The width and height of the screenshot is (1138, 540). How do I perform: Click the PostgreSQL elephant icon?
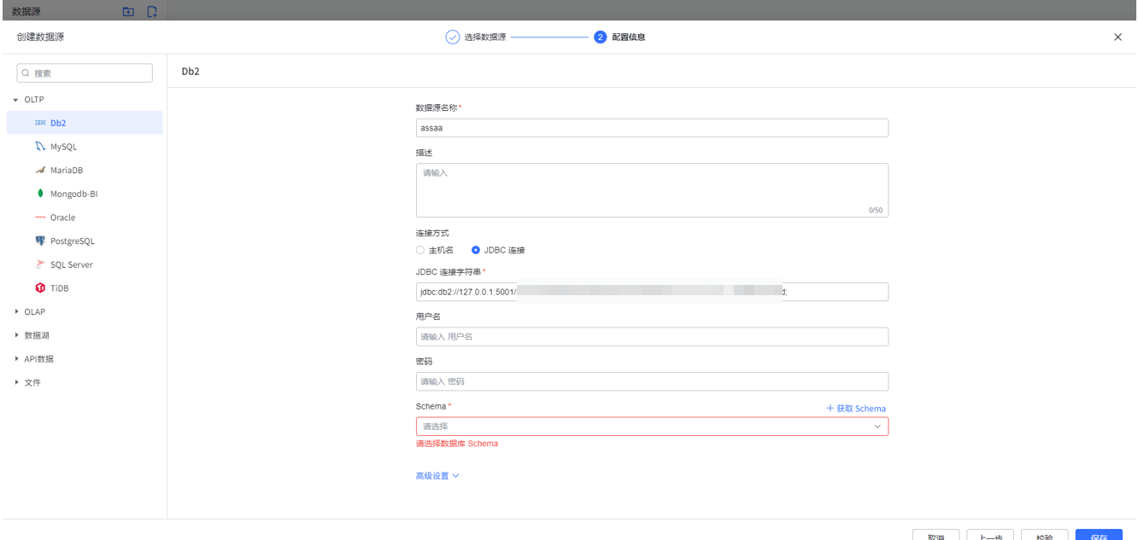(39, 241)
